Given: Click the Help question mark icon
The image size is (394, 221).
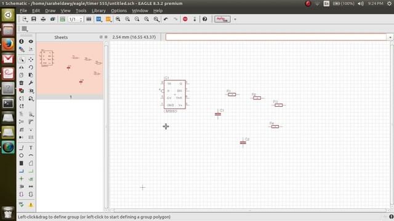Looking at the screenshot, I should click(x=205, y=19).
